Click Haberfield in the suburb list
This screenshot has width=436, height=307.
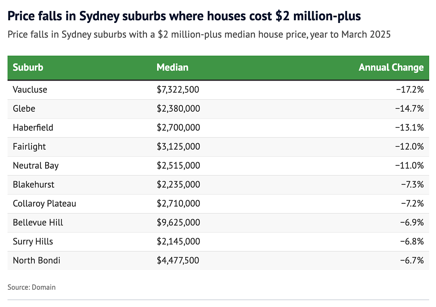pyautogui.click(x=33, y=127)
